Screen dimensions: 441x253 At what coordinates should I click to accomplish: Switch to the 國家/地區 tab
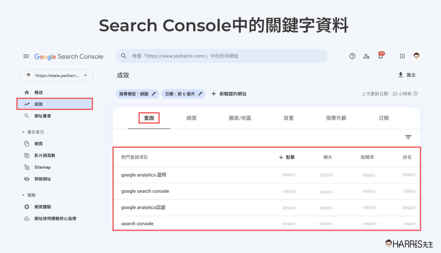pyautogui.click(x=240, y=118)
